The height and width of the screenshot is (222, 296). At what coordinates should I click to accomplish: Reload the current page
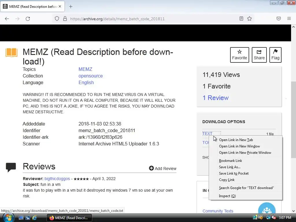pyautogui.click(x=28, y=19)
